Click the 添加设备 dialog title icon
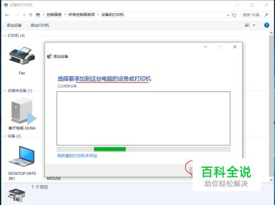The height and width of the screenshot is (205, 275). pyautogui.click(x=49, y=56)
